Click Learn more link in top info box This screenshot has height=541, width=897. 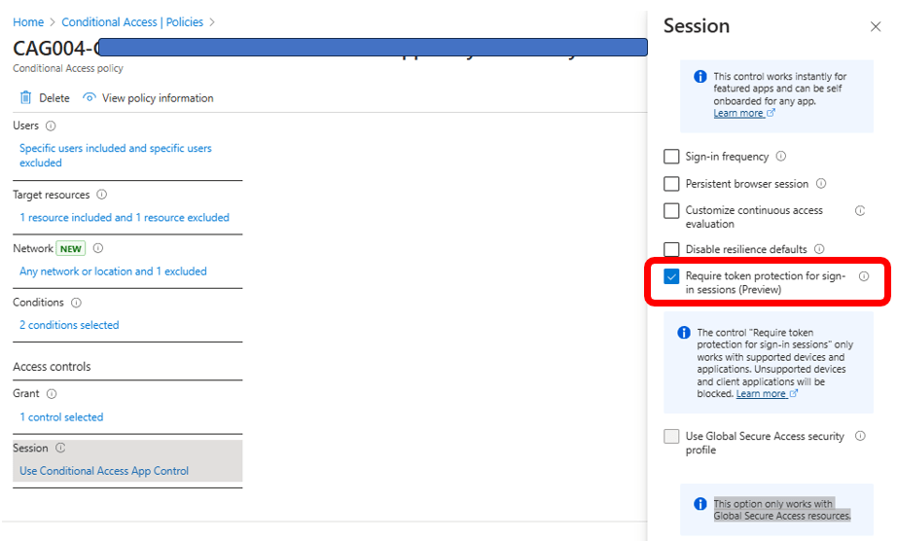(x=738, y=113)
